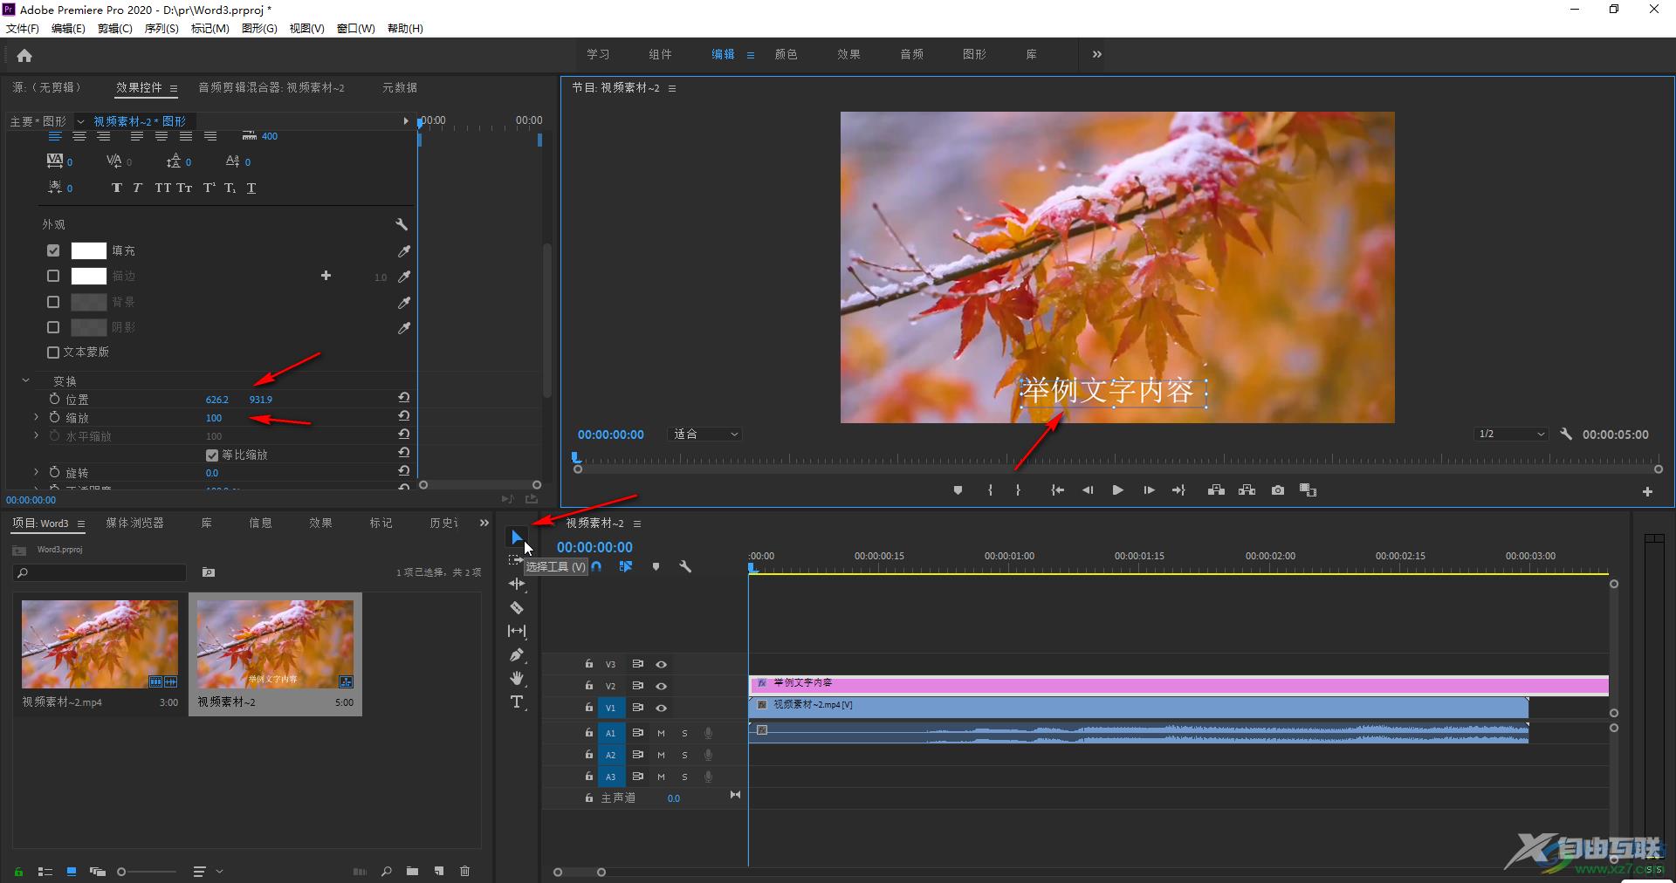
Task: Open Program monitor settings wrench
Action: (x=1566, y=434)
